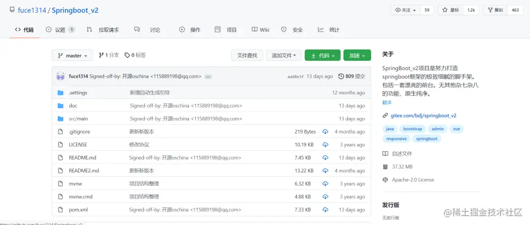View the 809 提交 commit history
Screen dimensions: 530x225
[x=351, y=77]
